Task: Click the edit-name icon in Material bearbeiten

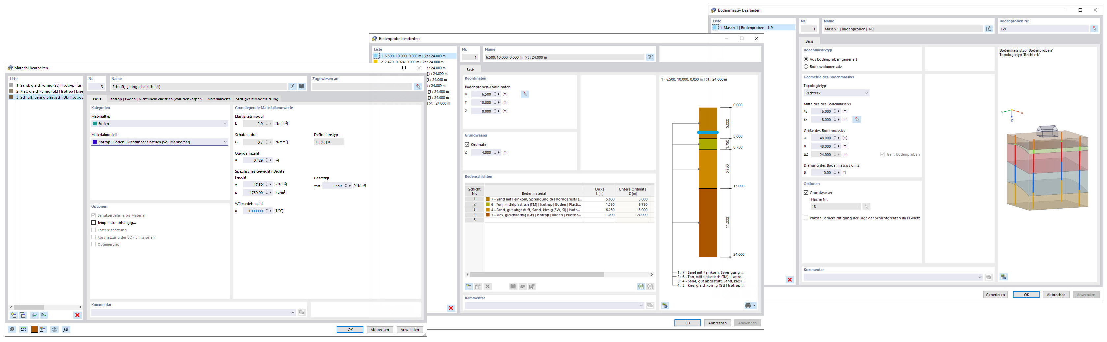Action: pos(292,86)
